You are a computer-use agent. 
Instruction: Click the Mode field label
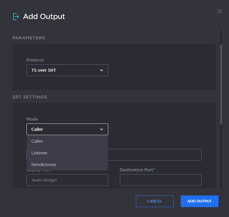[32, 119]
